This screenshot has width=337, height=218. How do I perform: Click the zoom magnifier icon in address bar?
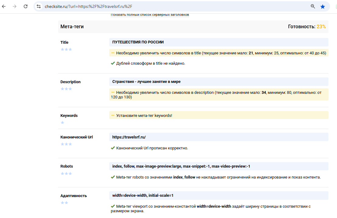tap(313, 6)
